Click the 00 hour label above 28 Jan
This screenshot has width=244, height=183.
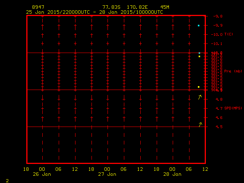[172, 169]
